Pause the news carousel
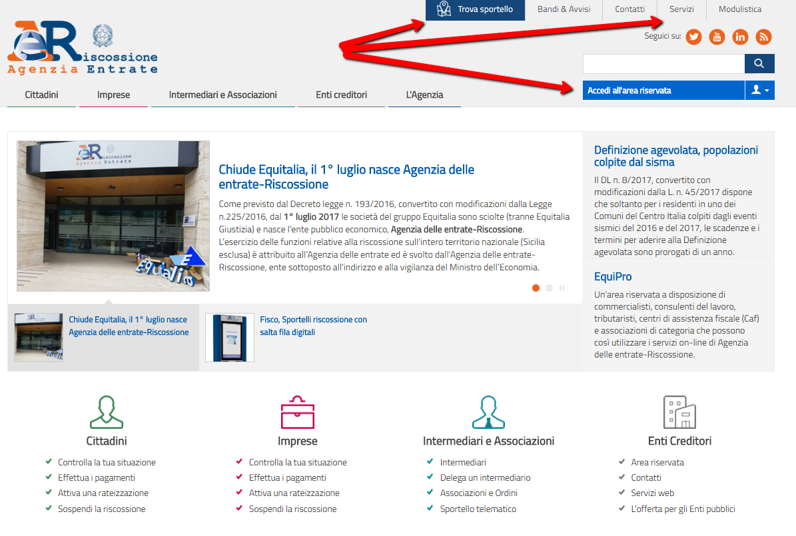The height and width of the screenshot is (536, 796). pyautogui.click(x=562, y=288)
